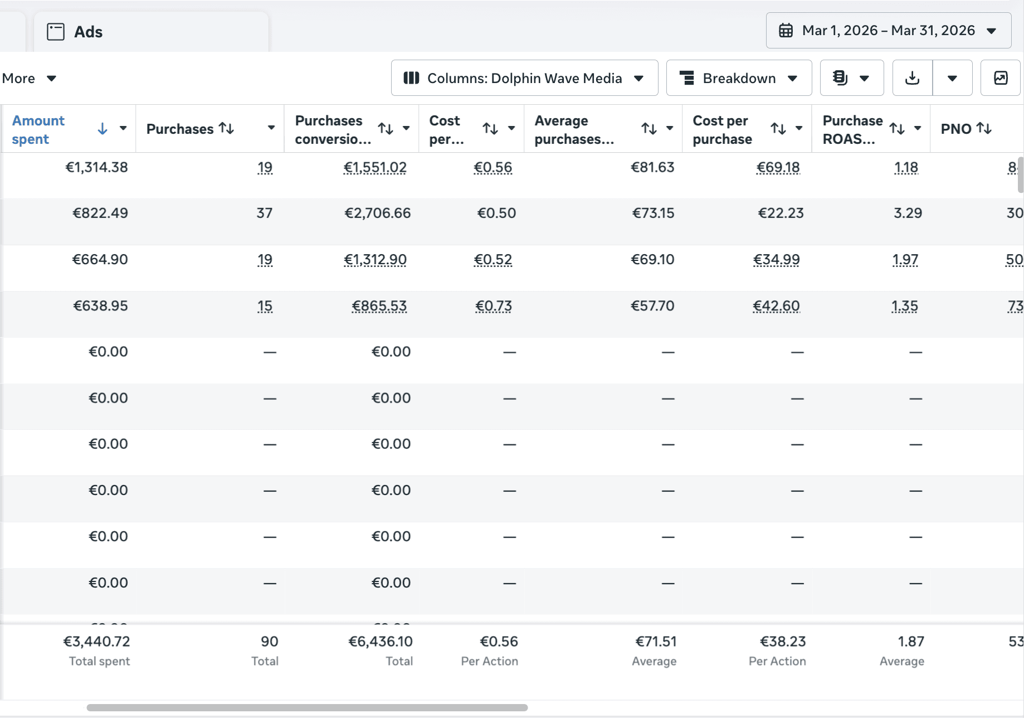Screen dimensions: 1024x718
Task: Sort the Purchases column
Action: (226, 128)
